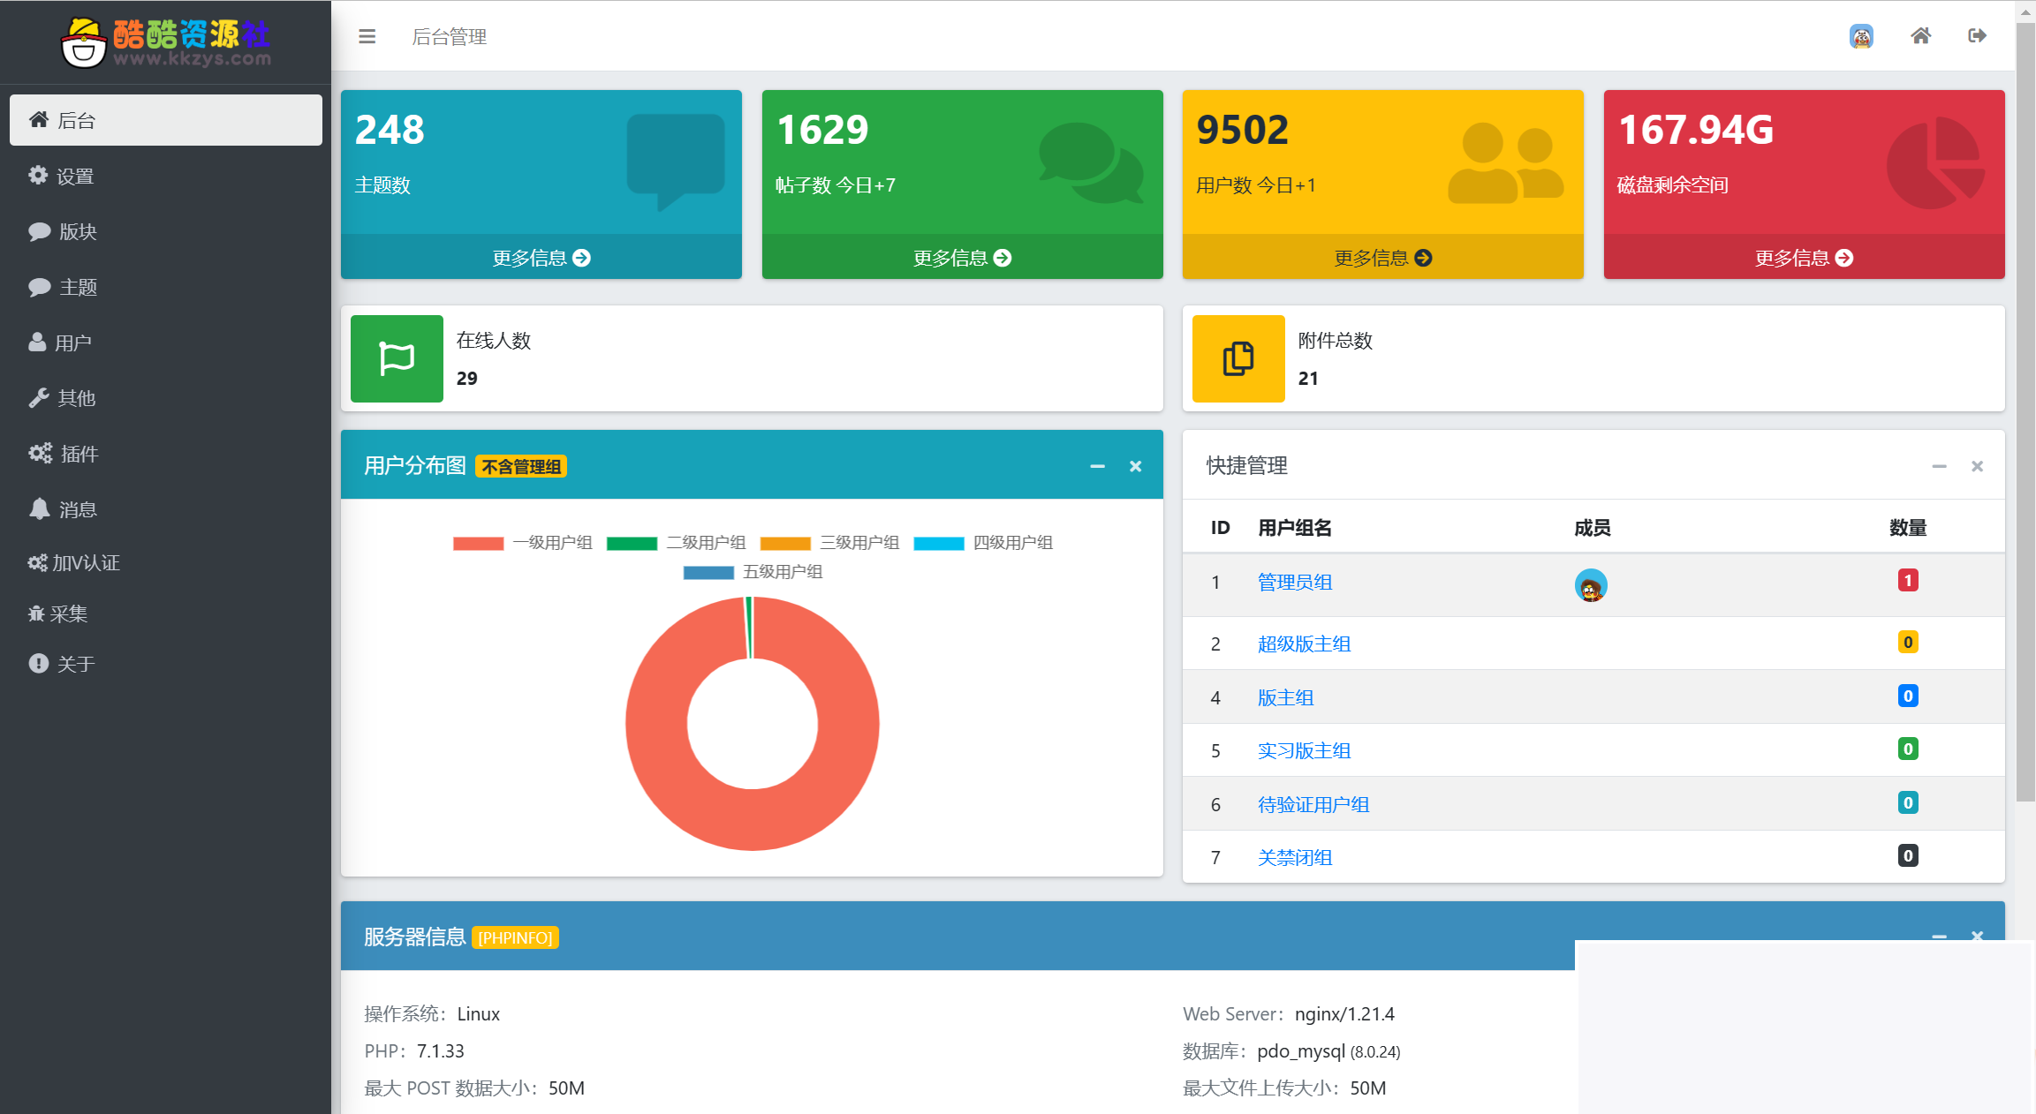Open the 插件 plugins section

click(x=40, y=453)
